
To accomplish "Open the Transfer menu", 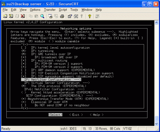I will coord(50,10).
